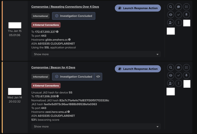Click Informational tag on Beacon alert
This screenshot has height=134, width=197.
(40, 77)
